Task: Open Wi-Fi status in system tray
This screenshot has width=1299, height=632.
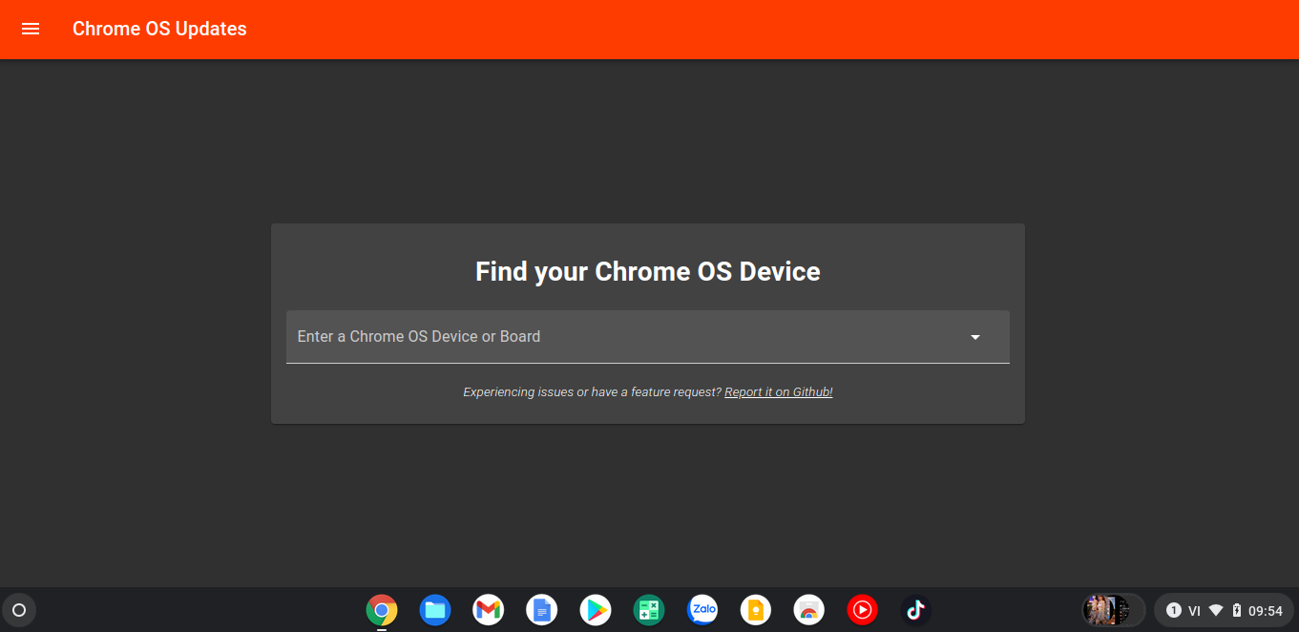Action: [1216, 610]
